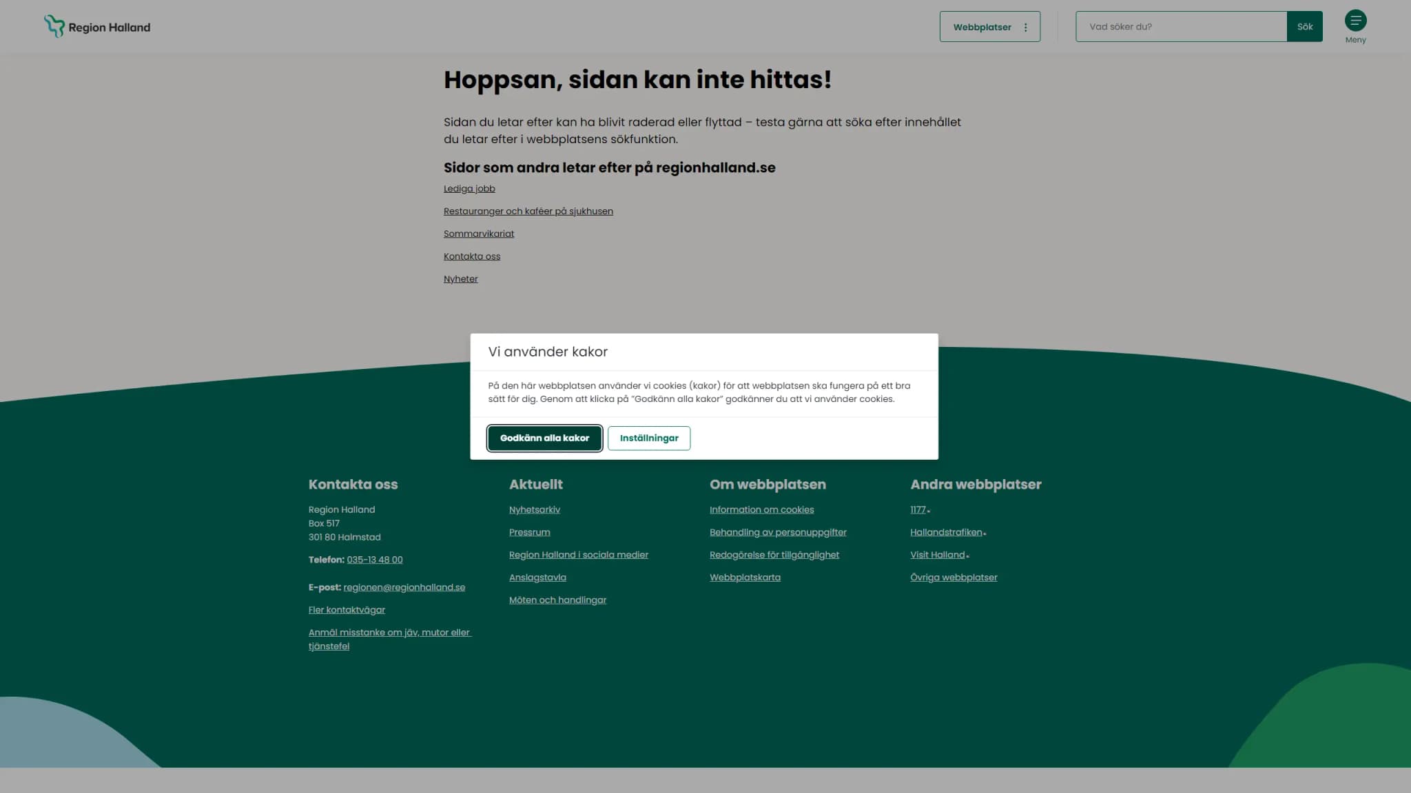Select the '301 80 Halmstad' address line
1411x793 pixels.
[344, 537]
